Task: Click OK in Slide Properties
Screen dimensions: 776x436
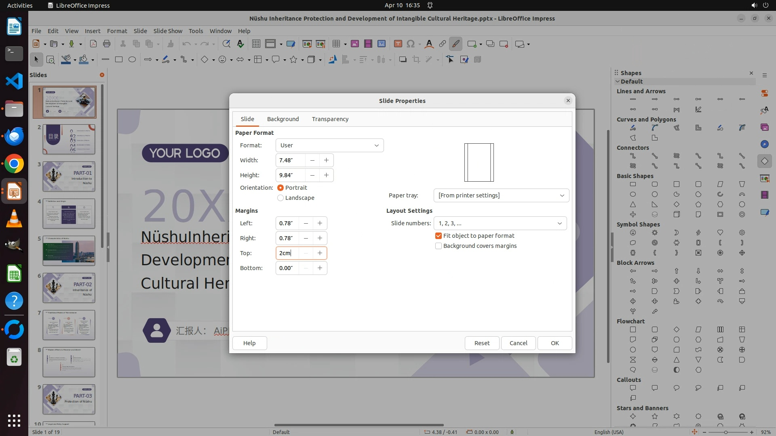Action: (555, 343)
